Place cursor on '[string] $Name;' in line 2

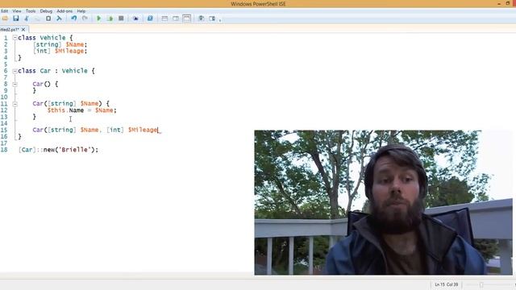tap(60, 44)
